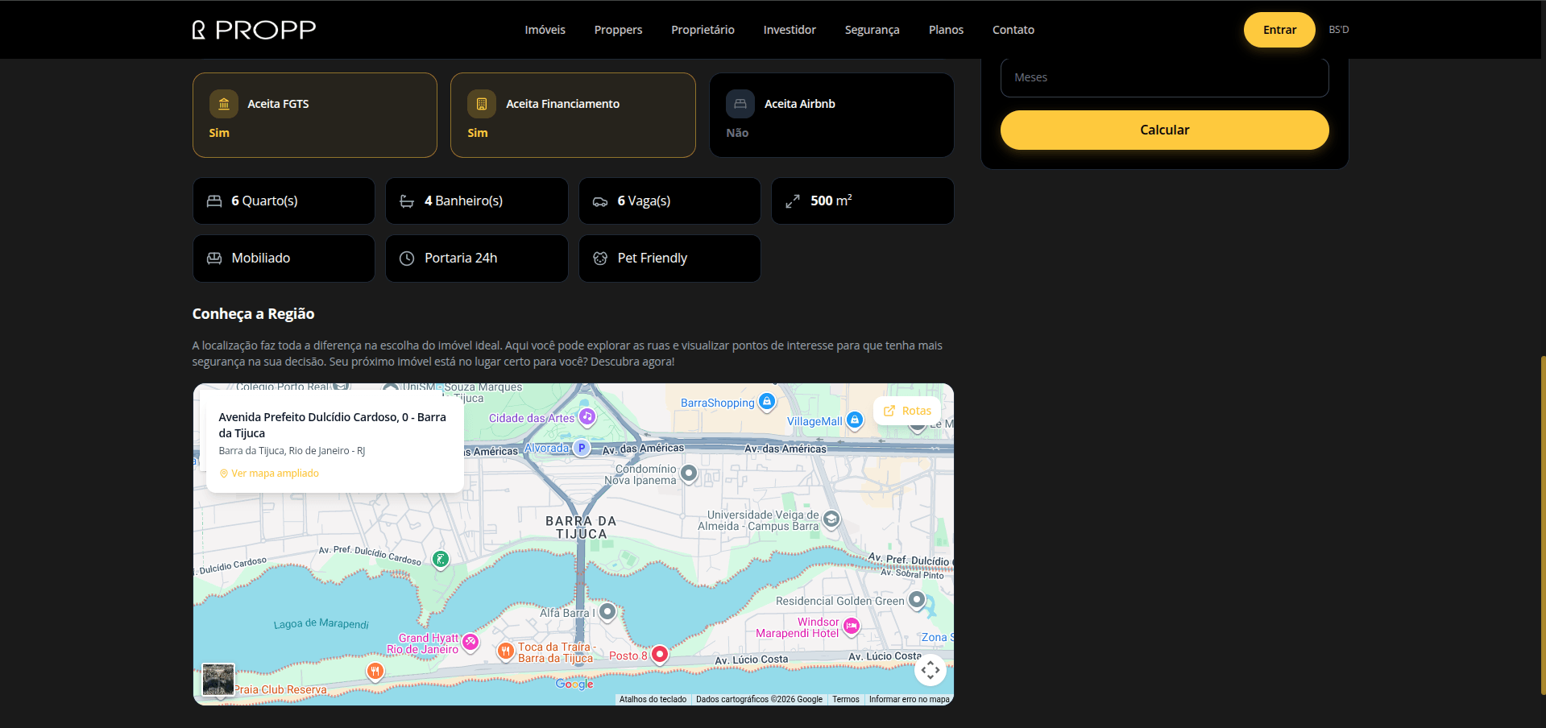Click the map camera controls button
This screenshot has height=728, width=1546.
pyautogui.click(x=931, y=670)
